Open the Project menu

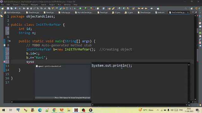(x=52, y=5)
